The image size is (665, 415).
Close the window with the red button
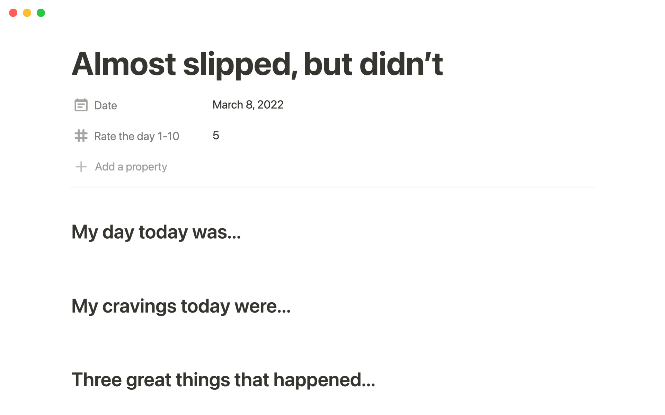[13, 13]
